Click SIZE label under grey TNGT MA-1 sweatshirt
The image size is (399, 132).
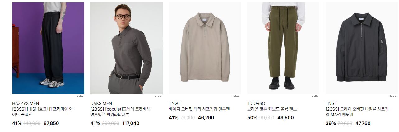click(393, 96)
